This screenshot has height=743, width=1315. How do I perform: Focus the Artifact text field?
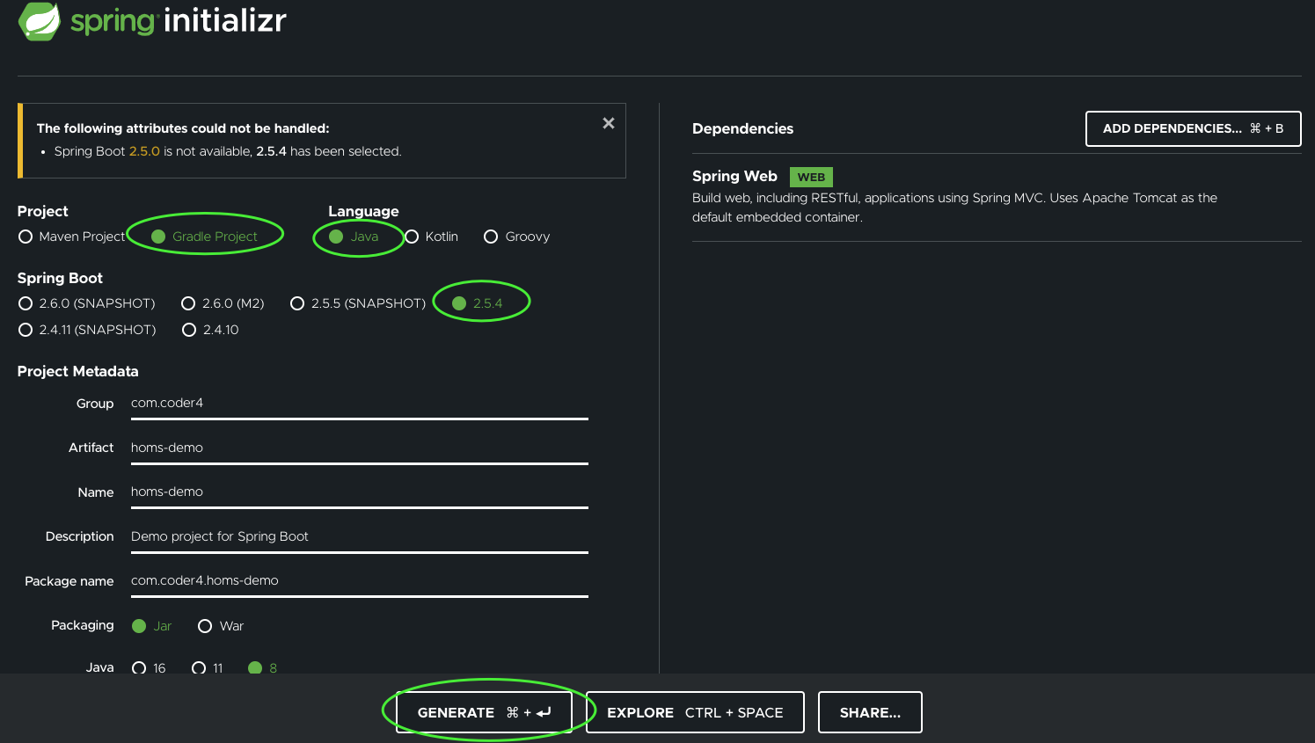[359, 448]
